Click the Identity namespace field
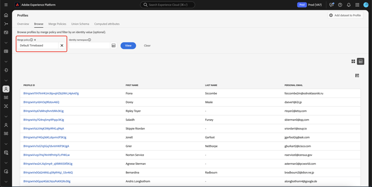 [x=90, y=46]
